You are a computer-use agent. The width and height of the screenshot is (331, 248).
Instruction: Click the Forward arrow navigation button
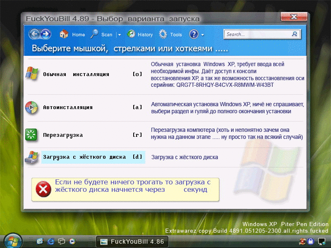(x=46, y=34)
